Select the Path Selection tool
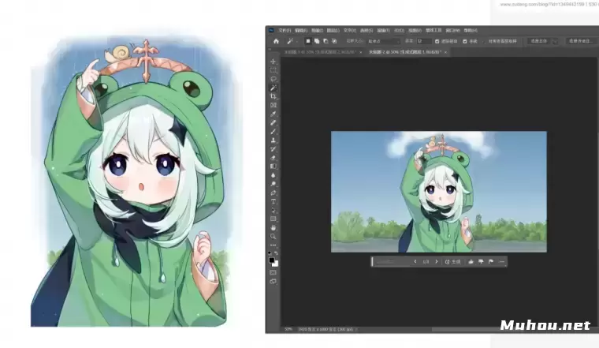Image resolution: width=599 pixels, height=348 pixels. (273, 211)
